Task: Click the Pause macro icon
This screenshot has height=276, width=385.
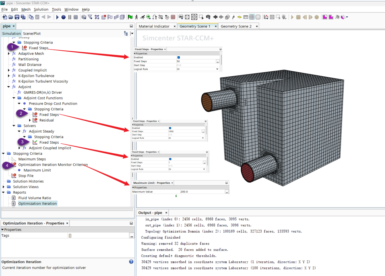Action: point(70,17)
